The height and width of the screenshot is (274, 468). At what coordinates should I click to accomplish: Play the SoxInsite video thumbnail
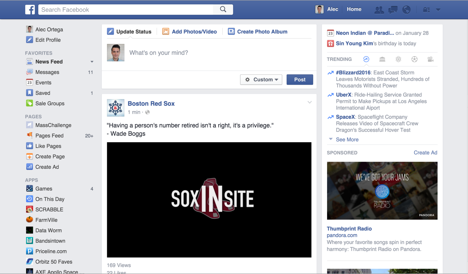pos(209,200)
